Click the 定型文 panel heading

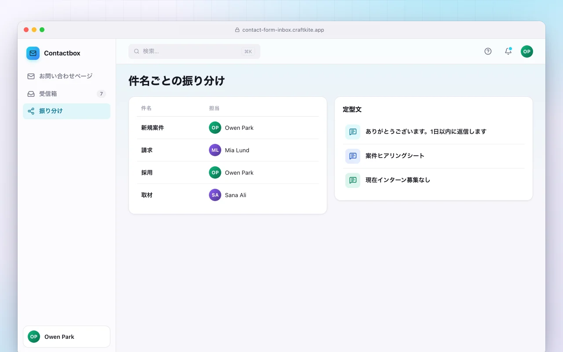pos(352,110)
